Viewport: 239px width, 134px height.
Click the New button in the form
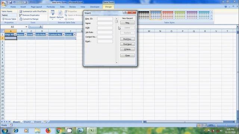click(x=127, y=23)
